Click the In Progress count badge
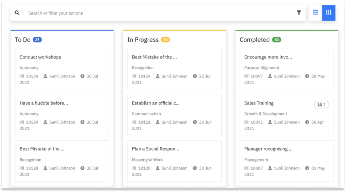Screen dimensions: 346x192 point(165,40)
